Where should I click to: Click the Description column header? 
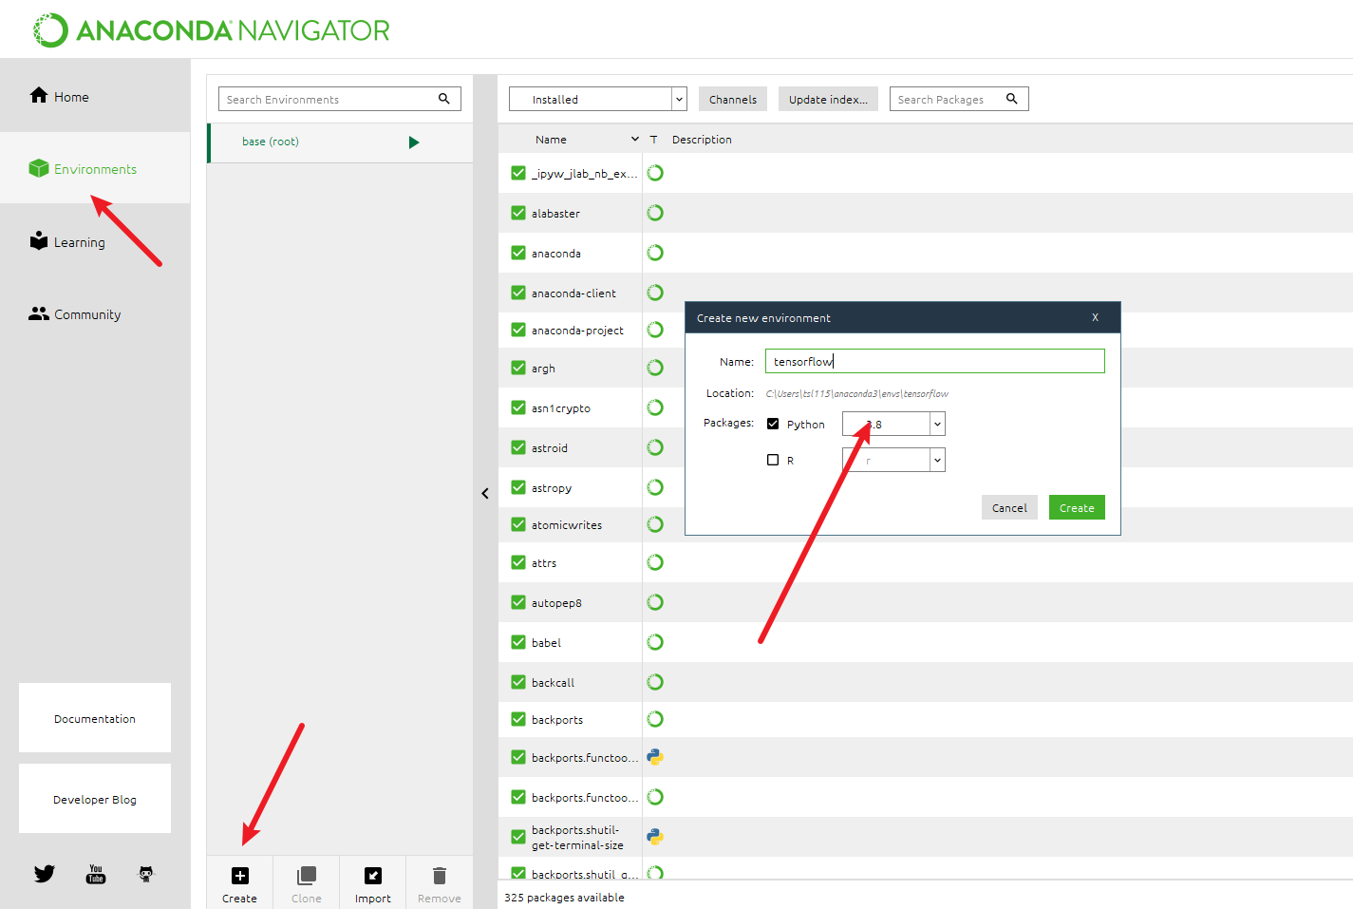pos(702,140)
